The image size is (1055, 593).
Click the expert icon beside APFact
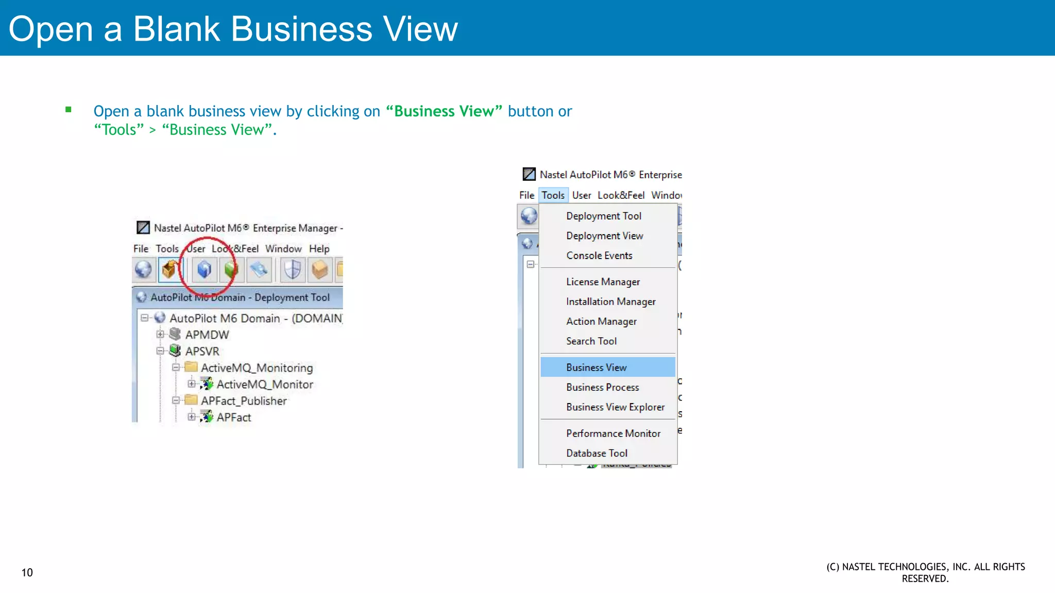(x=207, y=416)
